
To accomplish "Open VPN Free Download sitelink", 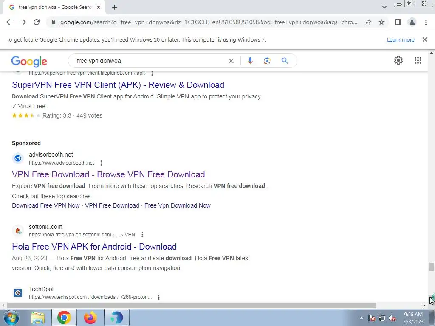I will coord(112,205).
